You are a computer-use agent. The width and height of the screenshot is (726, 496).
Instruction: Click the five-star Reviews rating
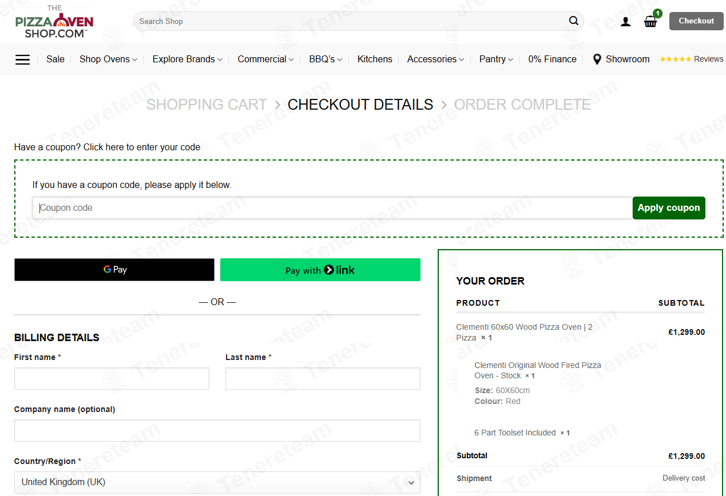click(x=676, y=59)
